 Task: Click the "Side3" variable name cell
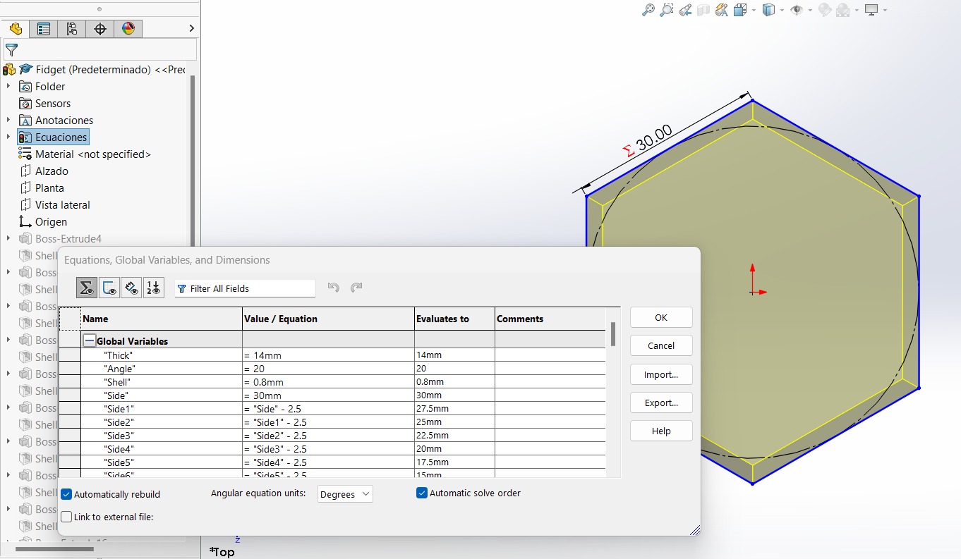tap(162, 436)
